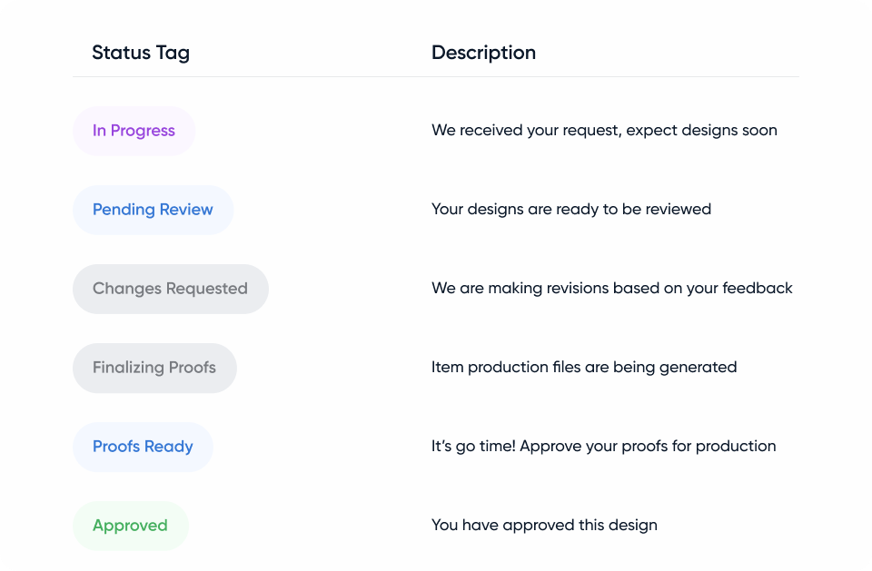Select the Approved status tag

pos(130,526)
